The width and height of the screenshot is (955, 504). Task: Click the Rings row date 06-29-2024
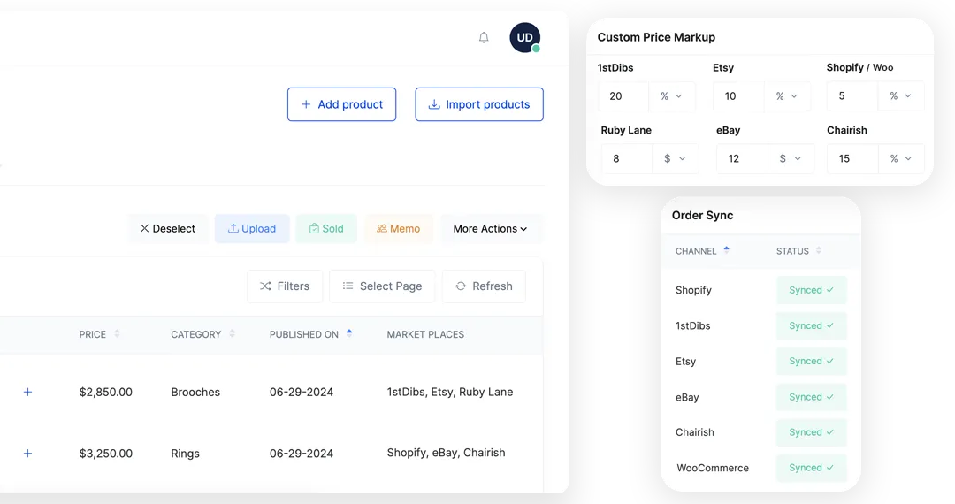[302, 454]
